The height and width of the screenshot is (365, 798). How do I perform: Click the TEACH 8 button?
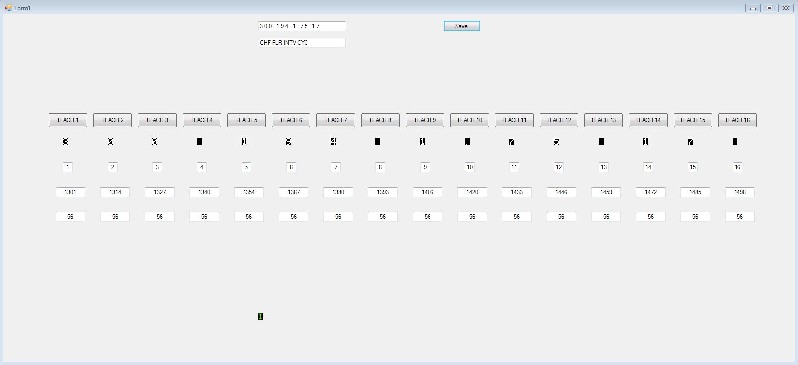point(380,120)
